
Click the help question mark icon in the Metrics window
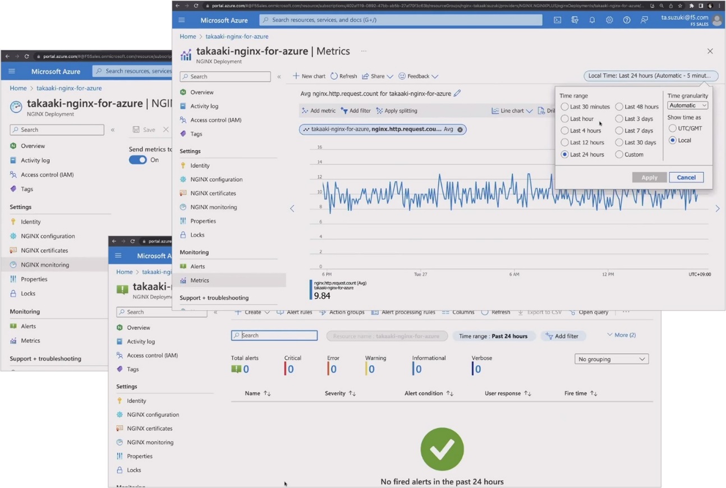coord(627,20)
